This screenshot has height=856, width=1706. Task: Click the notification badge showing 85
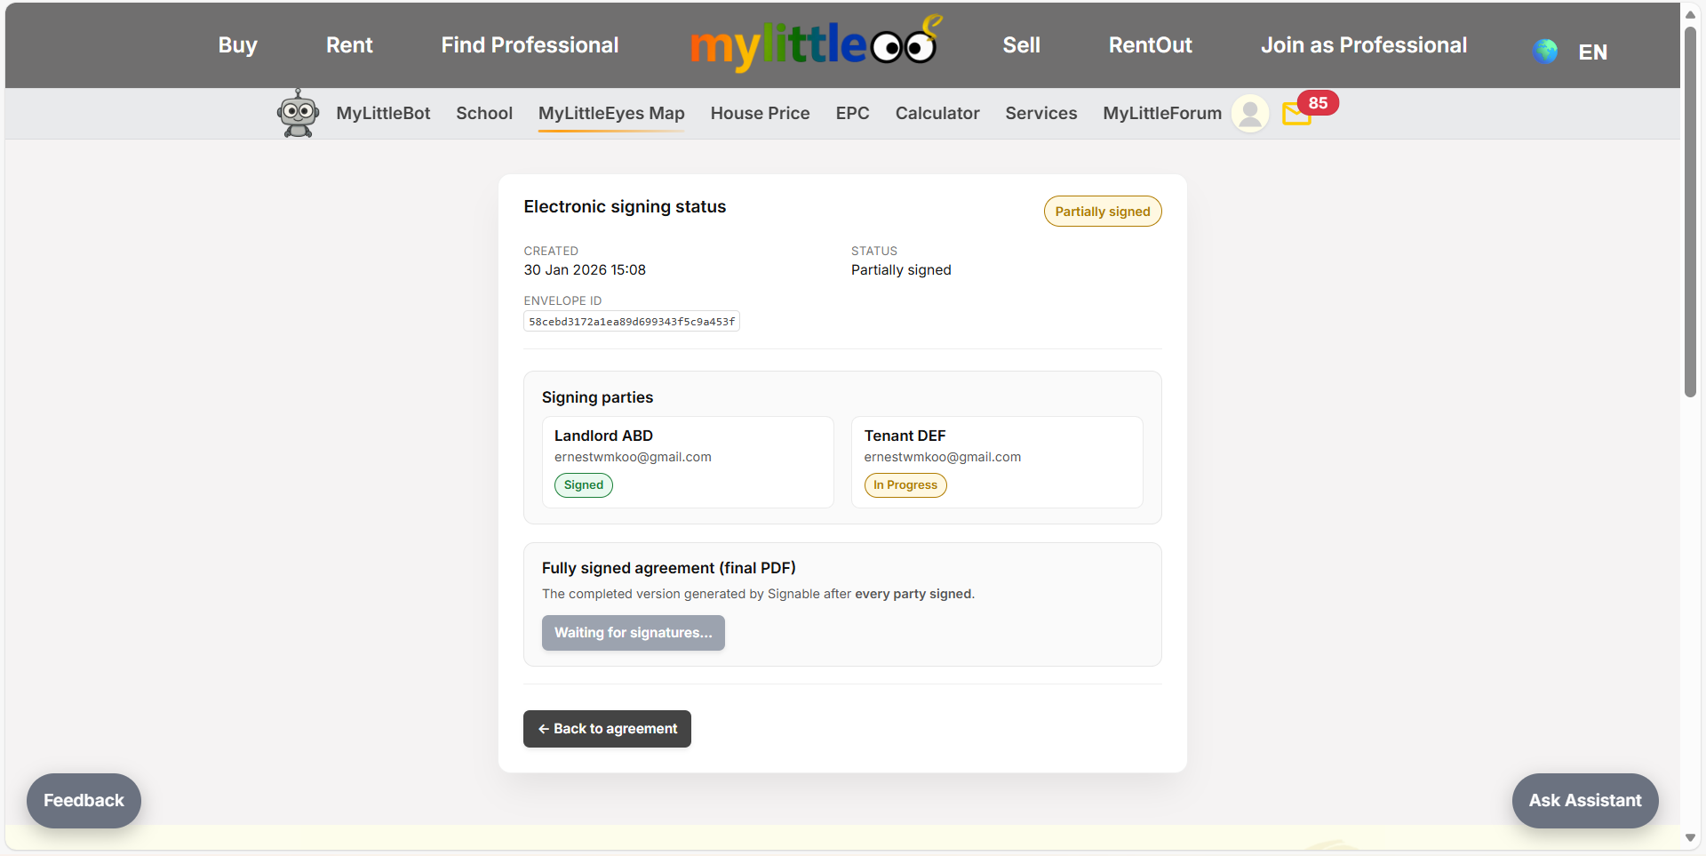(1318, 102)
